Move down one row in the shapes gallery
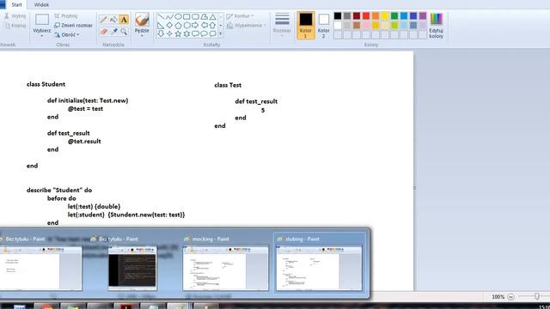This screenshot has height=309, width=550. [221, 25]
